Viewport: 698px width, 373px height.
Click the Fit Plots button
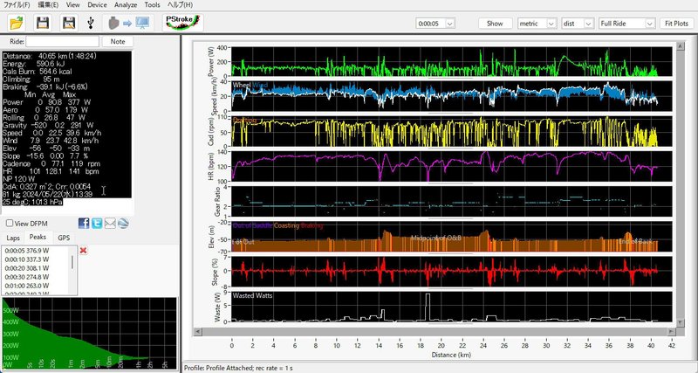point(677,24)
